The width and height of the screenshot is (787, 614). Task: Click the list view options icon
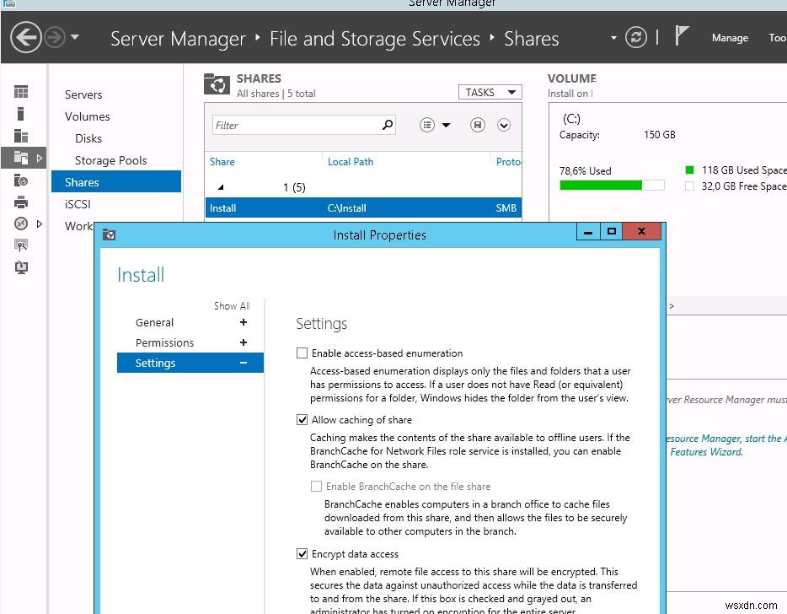(x=427, y=124)
